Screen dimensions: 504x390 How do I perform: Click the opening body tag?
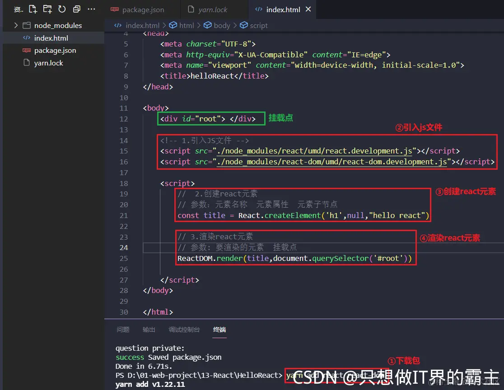155,108
